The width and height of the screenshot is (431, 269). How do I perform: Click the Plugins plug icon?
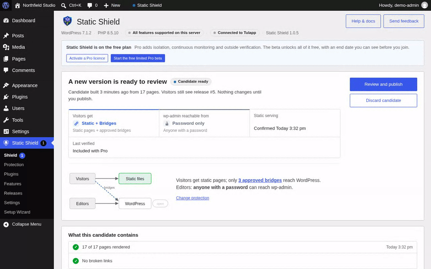[6, 97]
